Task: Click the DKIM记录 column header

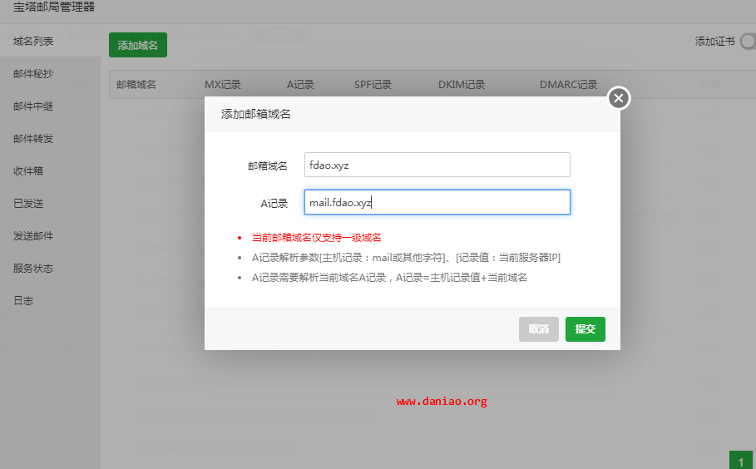Action: coord(462,84)
